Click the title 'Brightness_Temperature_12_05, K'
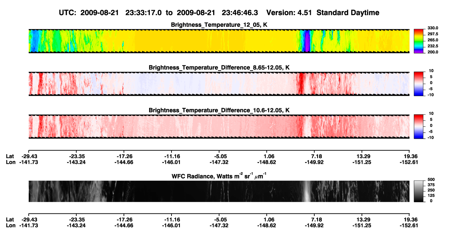The image size is (455, 233). coord(219,25)
